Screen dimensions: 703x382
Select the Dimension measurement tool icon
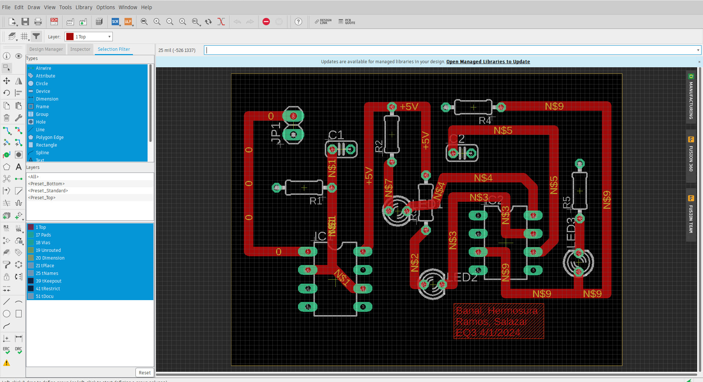coord(19,338)
